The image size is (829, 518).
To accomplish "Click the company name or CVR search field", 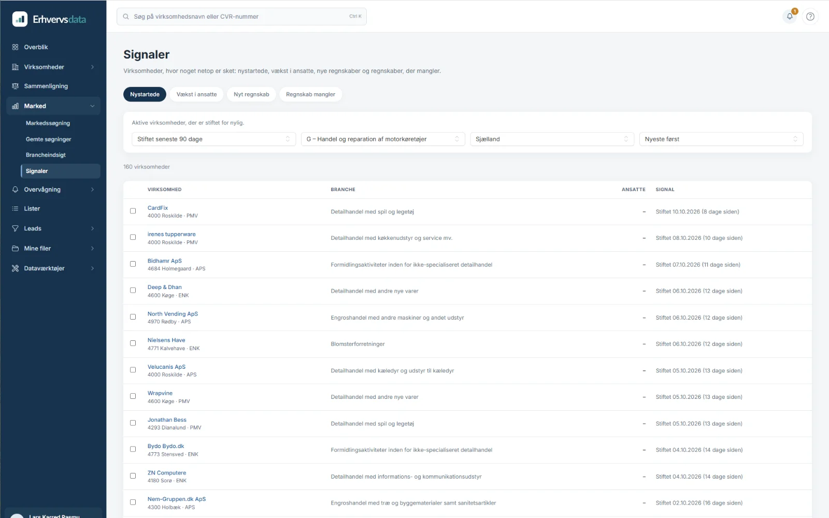I will coord(241,17).
